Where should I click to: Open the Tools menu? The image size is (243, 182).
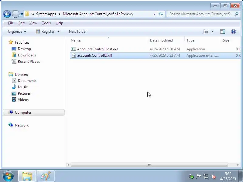(x=46, y=23)
